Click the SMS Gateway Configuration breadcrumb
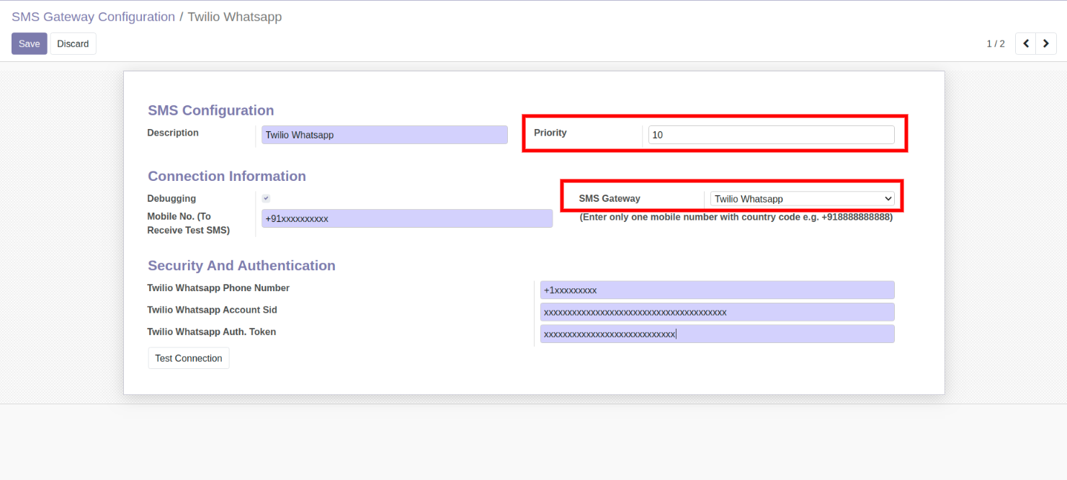The height and width of the screenshot is (480, 1067). click(93, 17)
